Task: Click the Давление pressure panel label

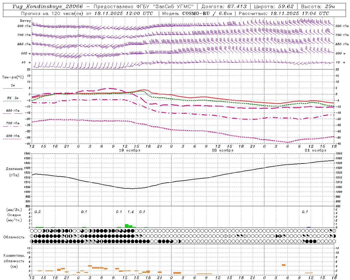Action: pos(14,169)
